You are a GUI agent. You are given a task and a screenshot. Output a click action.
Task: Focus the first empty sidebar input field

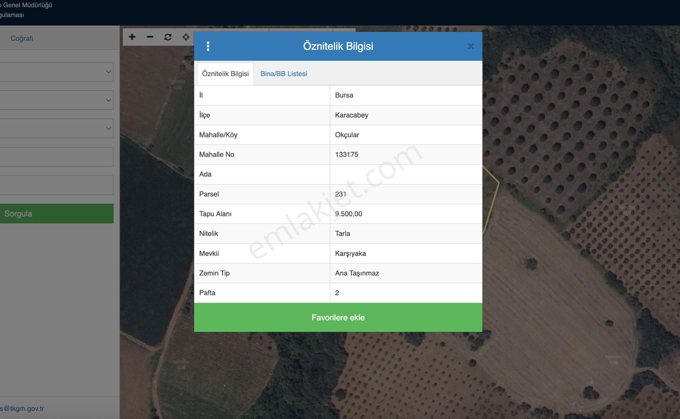pos(57,157)
